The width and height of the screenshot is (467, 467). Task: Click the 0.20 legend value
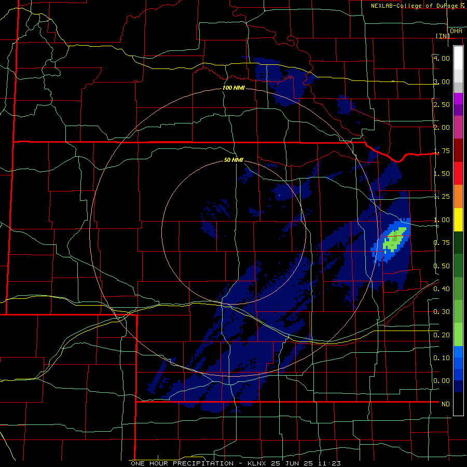coord(442,335)
